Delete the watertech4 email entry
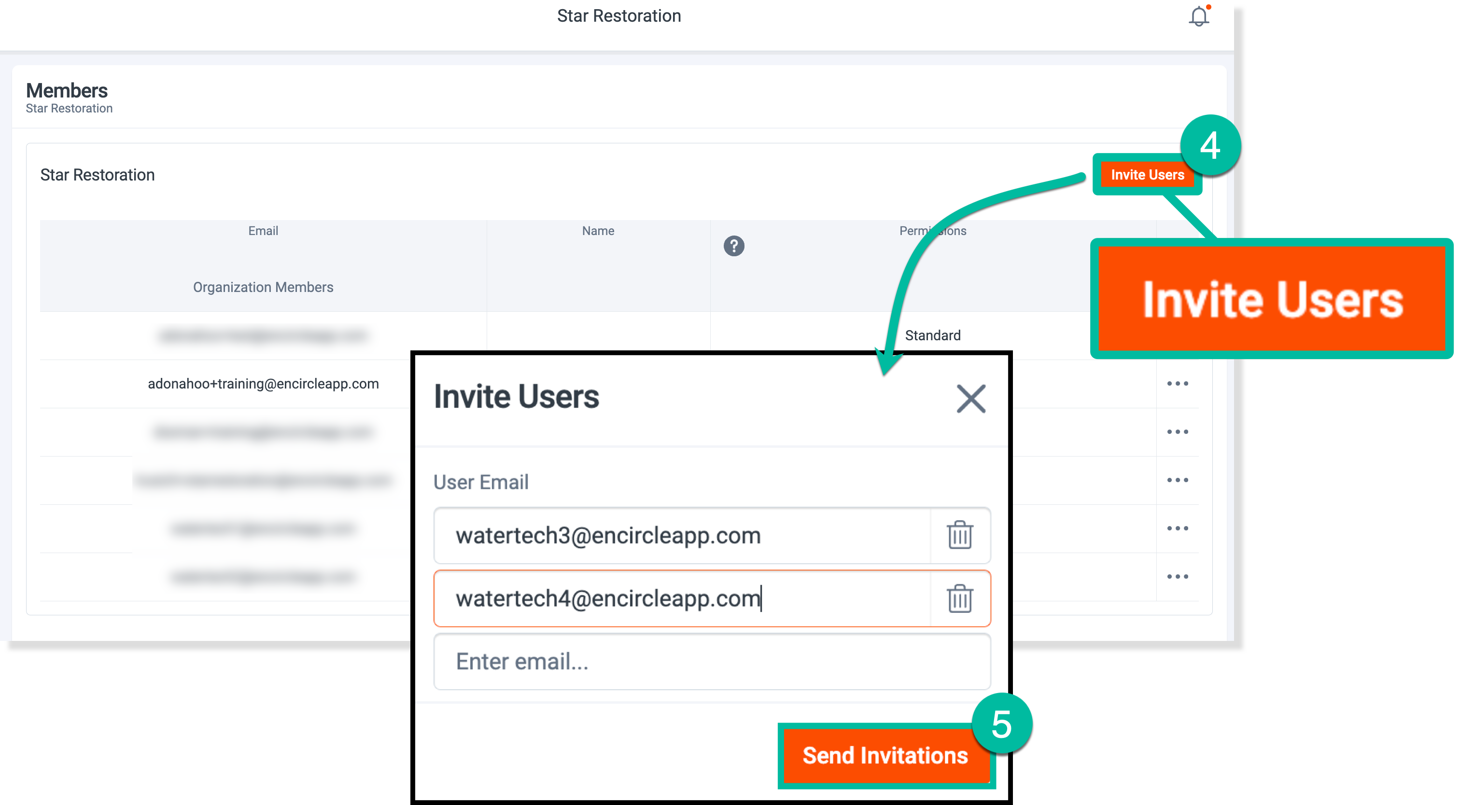This screenshot has width=1460, height=805. coord(959,599)
